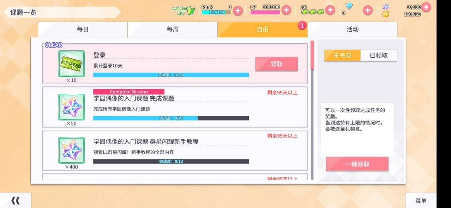Switch to the 活动 tab

(353, 30)
